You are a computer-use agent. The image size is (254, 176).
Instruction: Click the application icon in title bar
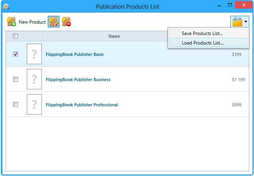[6, 6]
